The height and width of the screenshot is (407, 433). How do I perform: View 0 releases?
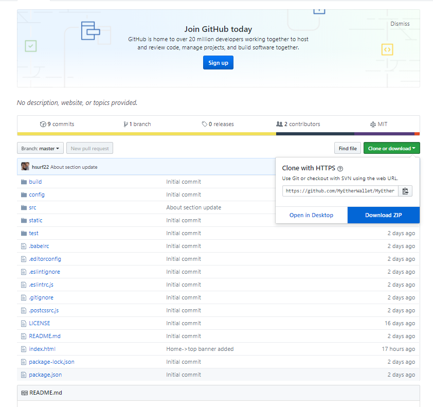pyautogui.click(x=218, y=125)
